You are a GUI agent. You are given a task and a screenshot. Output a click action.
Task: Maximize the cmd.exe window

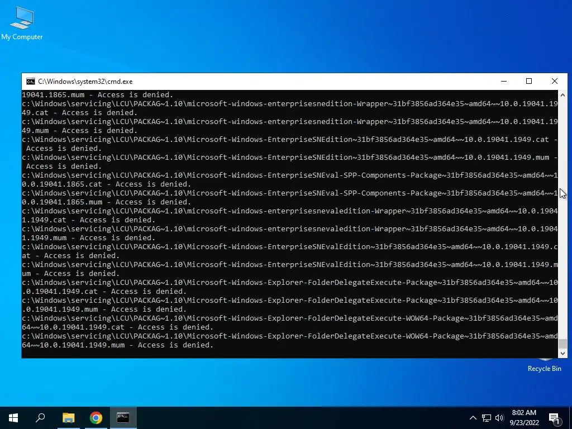coord(529,82)
